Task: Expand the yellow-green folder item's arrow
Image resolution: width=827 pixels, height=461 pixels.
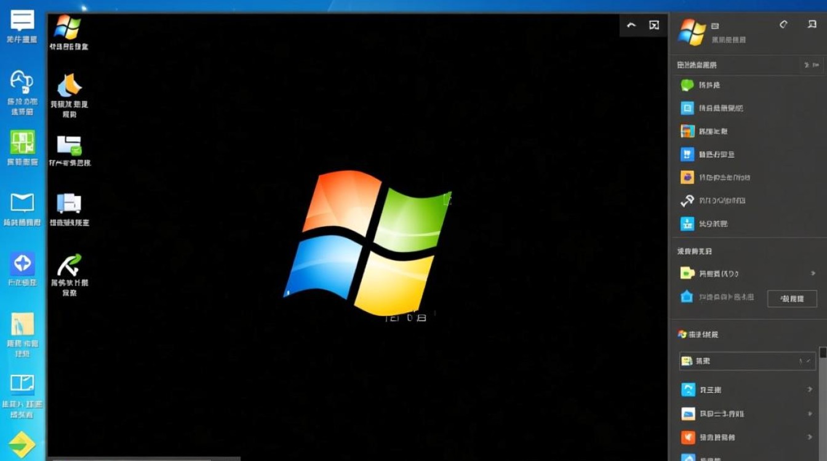Action: [x=813, y=274]
